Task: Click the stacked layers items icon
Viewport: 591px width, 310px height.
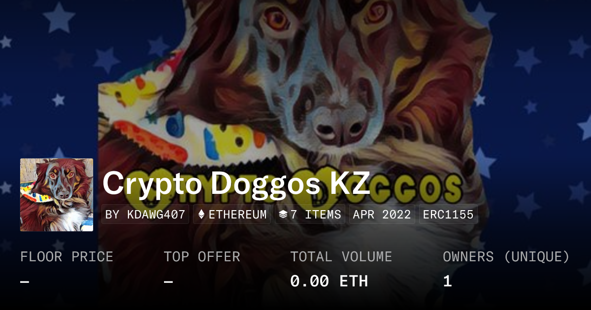Action: point(283,215)
